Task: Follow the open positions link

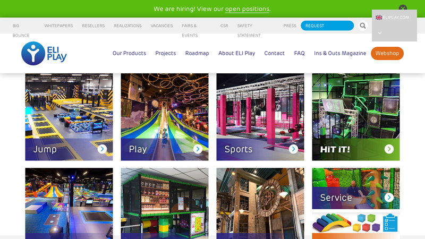Action: point(247,9)
